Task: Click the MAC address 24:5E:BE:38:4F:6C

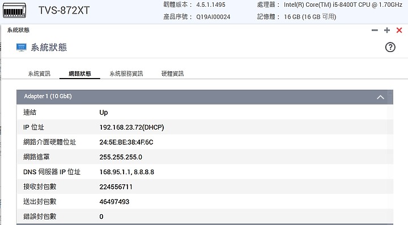Action: (x=126, y=142)
